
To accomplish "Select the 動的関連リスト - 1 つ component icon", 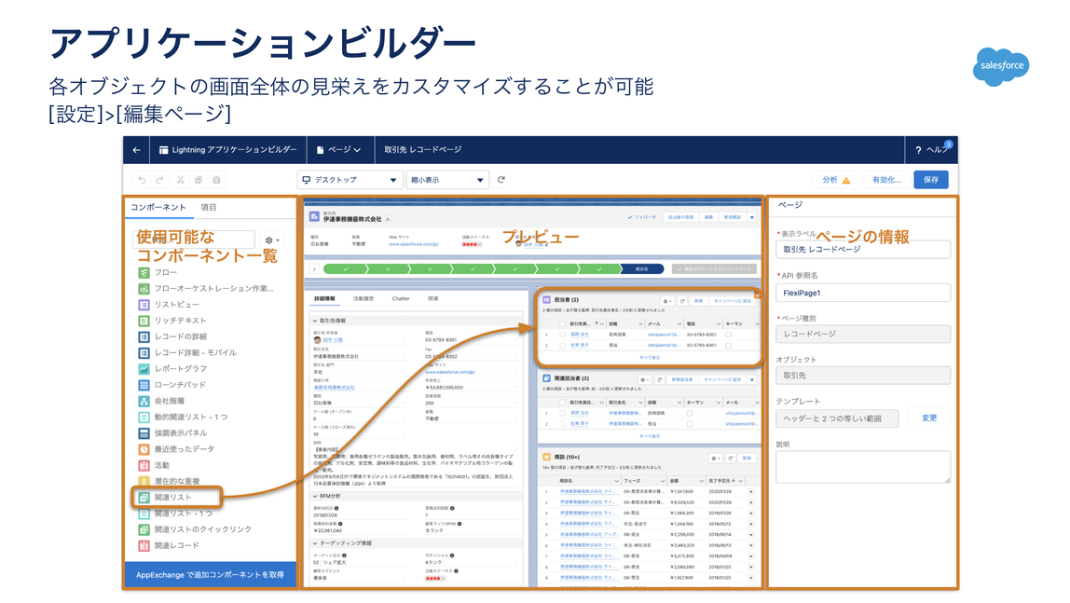I will click(144, 417).
